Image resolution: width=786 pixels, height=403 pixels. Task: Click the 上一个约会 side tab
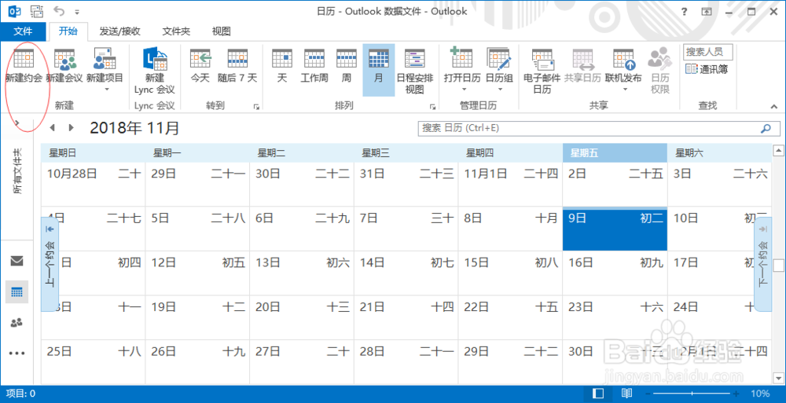pyautogui.click(x=50, y=265)
